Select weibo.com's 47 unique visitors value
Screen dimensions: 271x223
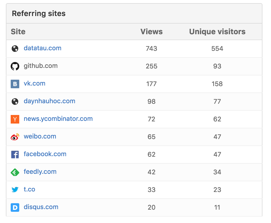pyautogui.click(x=217, y=137)
